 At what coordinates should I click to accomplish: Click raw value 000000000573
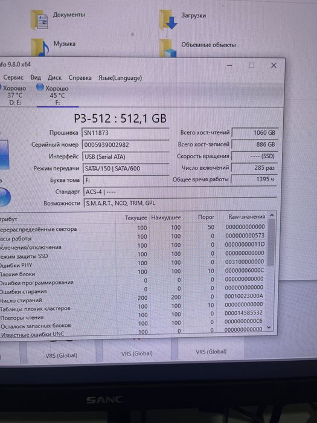245,236
